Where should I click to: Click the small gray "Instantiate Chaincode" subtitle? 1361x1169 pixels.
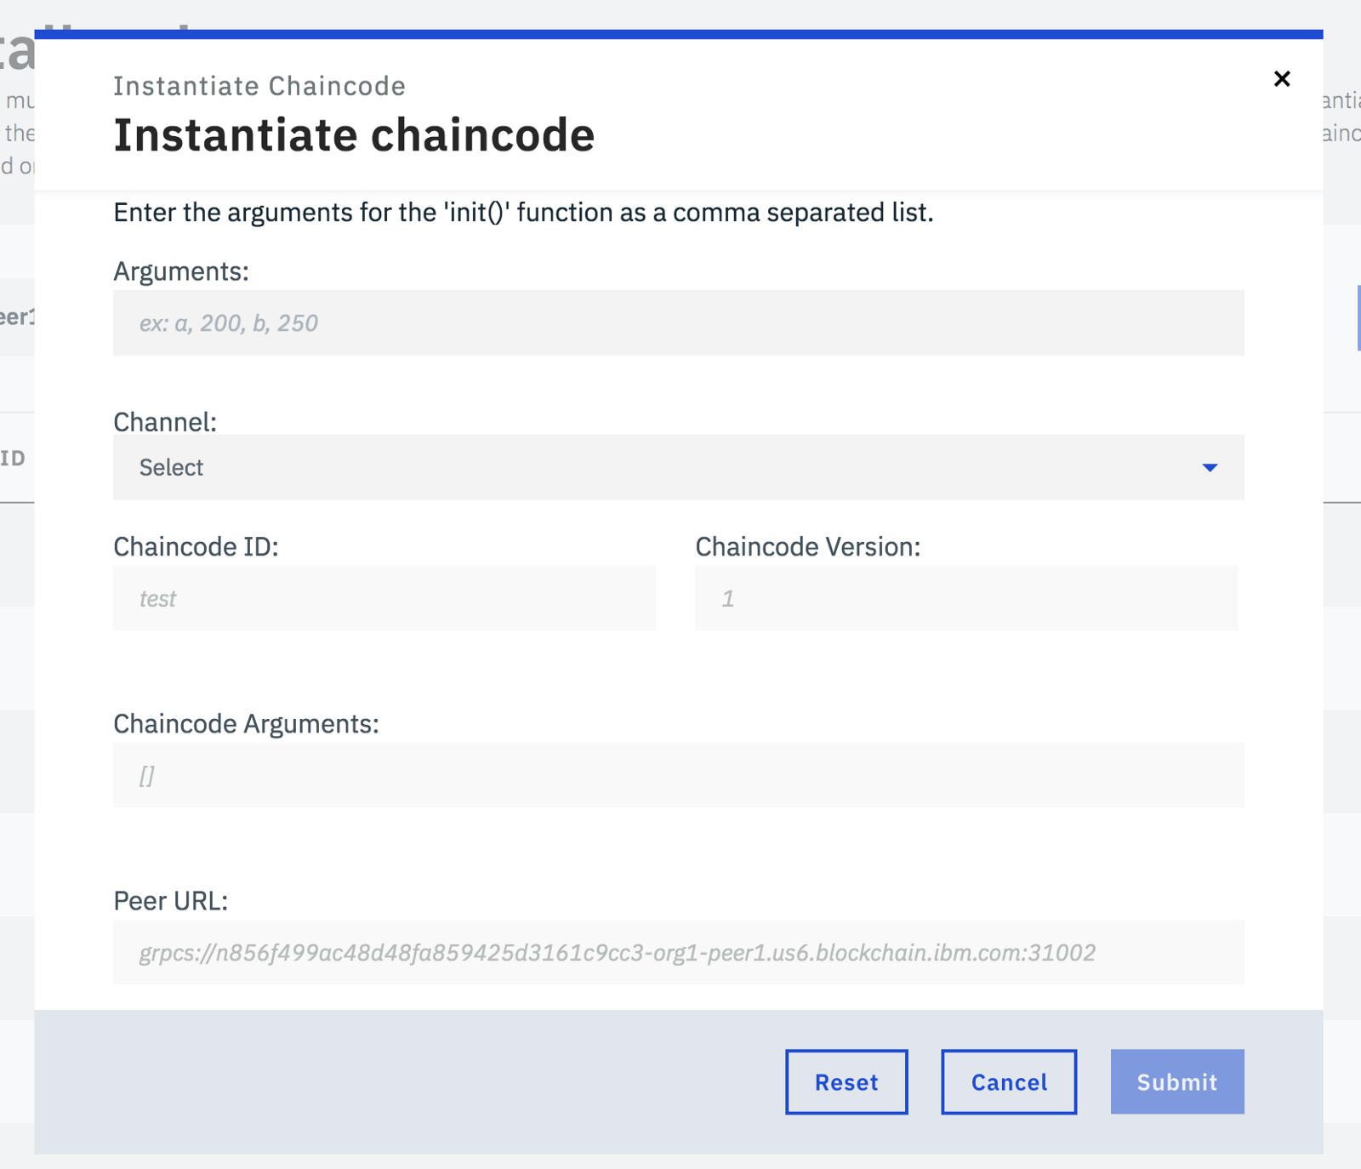coord(259,86)
